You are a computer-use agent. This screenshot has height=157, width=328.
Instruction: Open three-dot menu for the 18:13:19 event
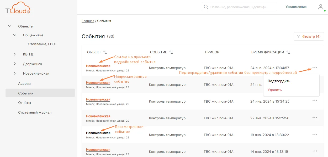click(315, 151)
